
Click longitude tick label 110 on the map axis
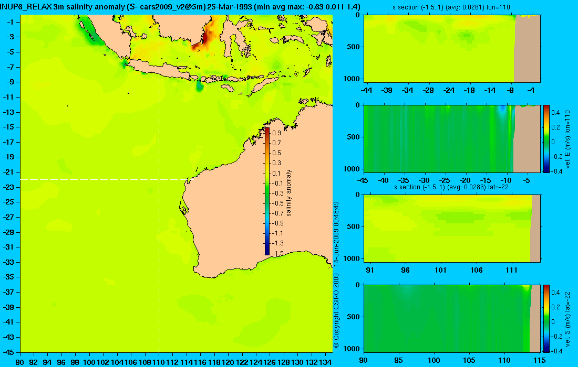click(x=159, y=362)
